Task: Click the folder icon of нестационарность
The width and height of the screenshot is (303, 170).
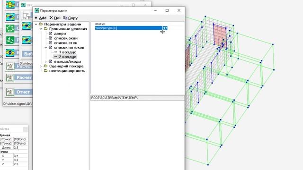Action: pos(45,71)
